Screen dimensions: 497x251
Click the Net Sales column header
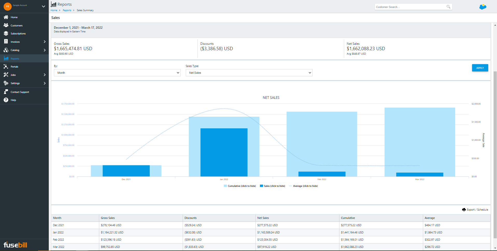[297, 218]
